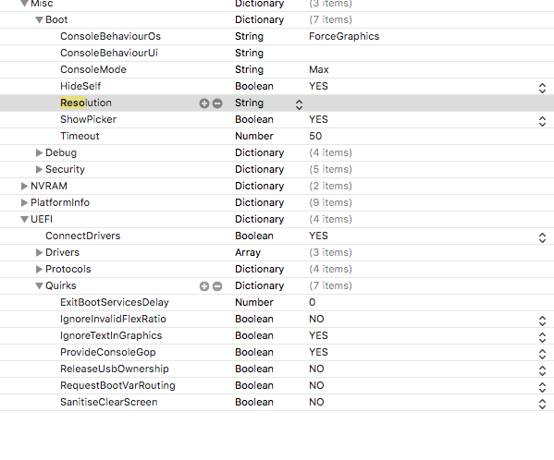Click the Max value of ConsoleMode
Screen dimensions: 554x460
point(319,69)
